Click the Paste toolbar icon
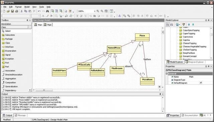 point(30,11)
